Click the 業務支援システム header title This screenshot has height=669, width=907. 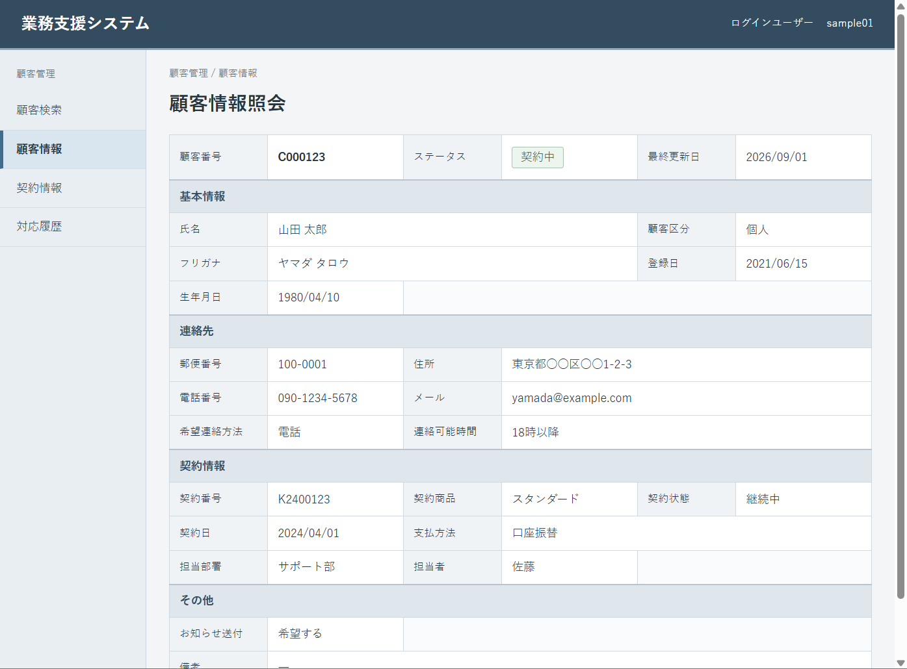pos(85,23)
